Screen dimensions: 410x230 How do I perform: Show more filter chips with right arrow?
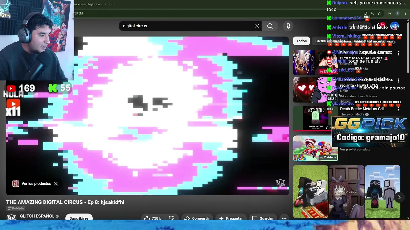[394, 42]
